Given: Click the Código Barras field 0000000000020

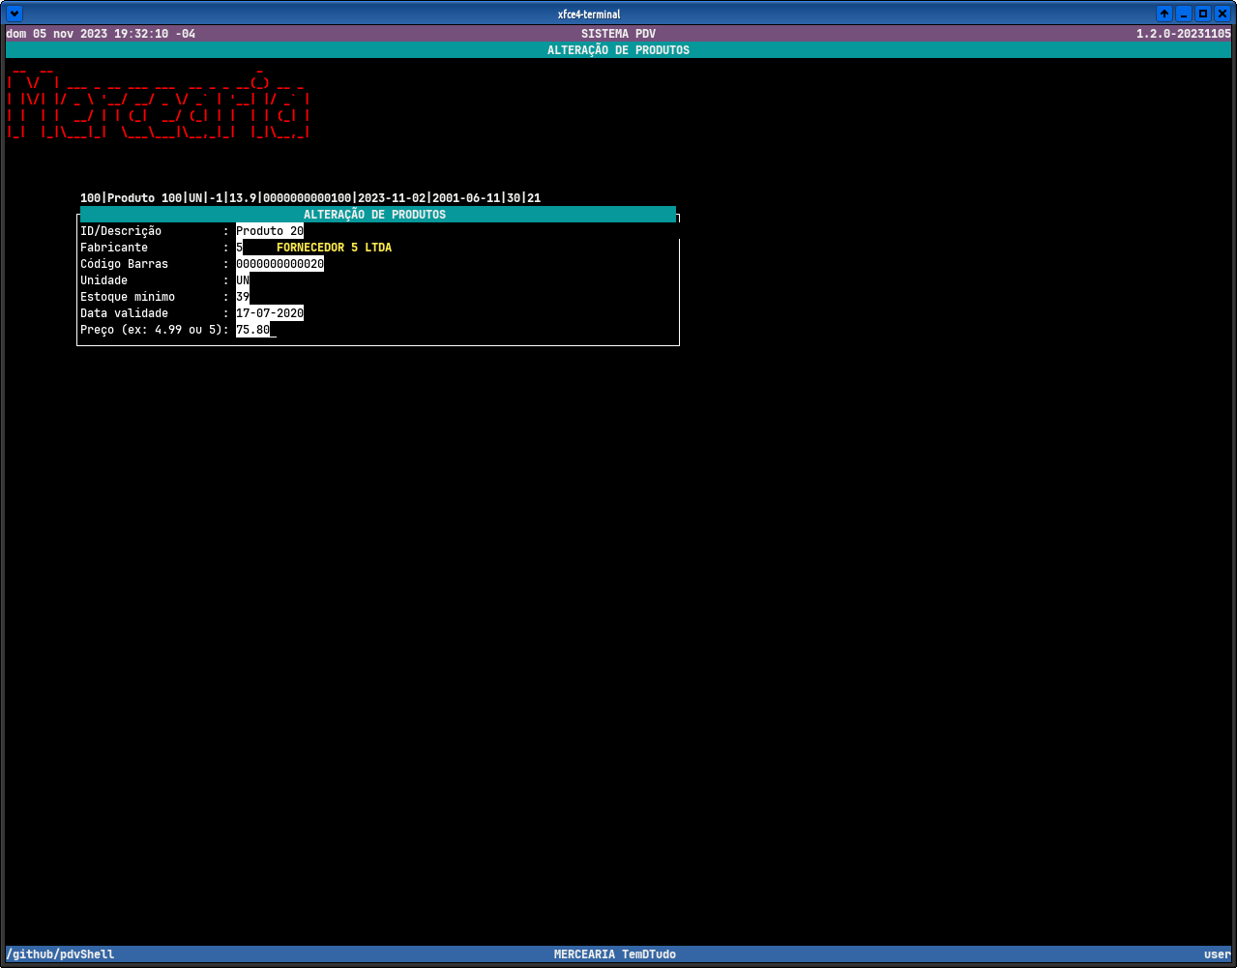Looking at the screenshot, I should coord(280,264).
